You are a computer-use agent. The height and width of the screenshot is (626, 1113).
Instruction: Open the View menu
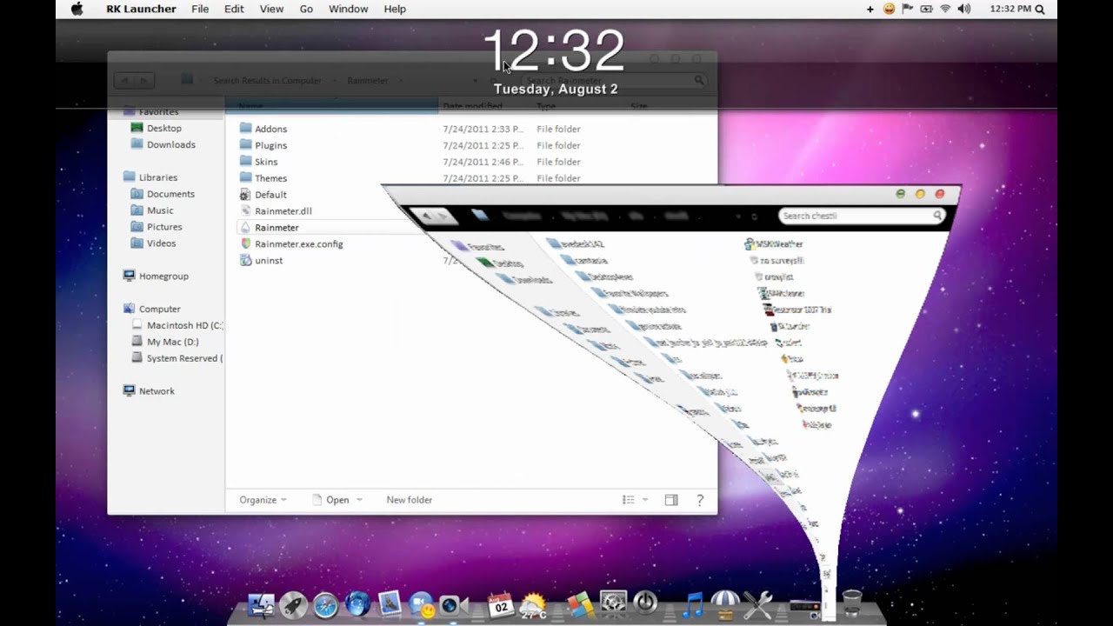point(271,9)
